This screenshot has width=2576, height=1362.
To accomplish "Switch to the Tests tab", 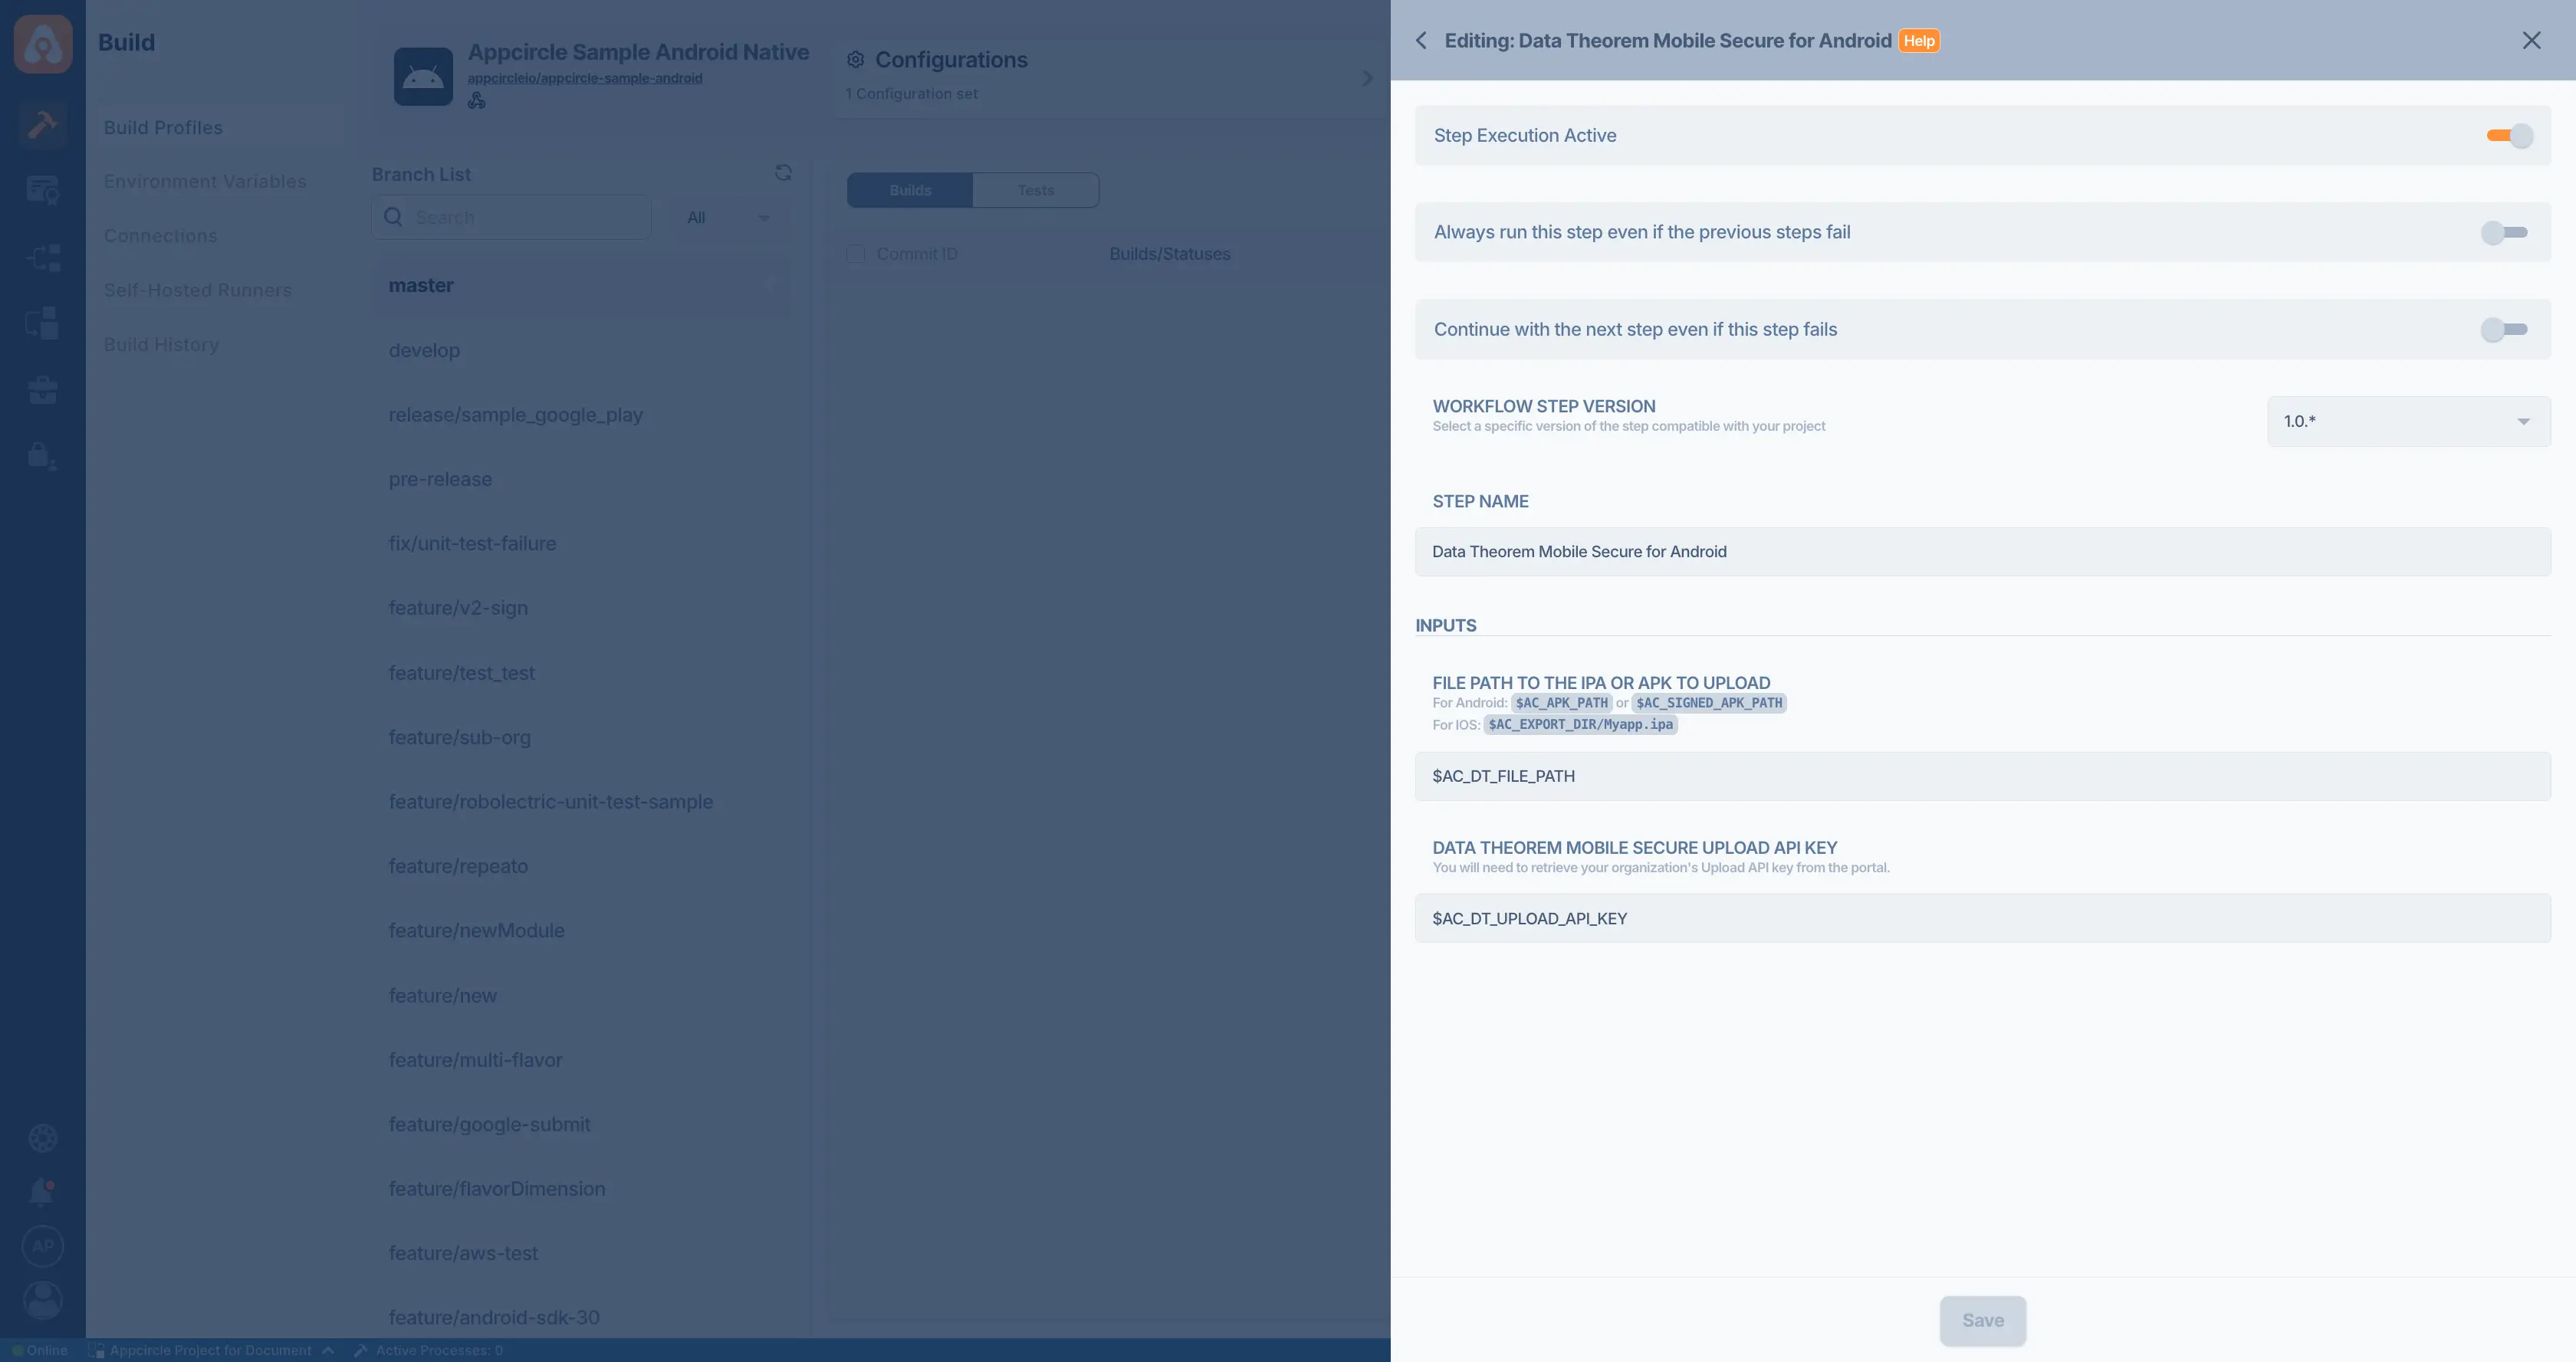I will point(1036,190).
